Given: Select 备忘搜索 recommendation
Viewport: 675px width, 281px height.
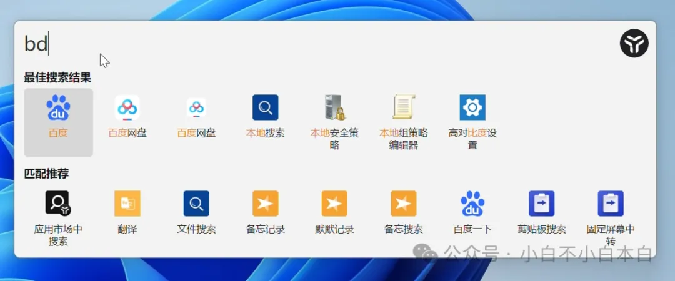Looking at the screenshot, I should point(403,213).
